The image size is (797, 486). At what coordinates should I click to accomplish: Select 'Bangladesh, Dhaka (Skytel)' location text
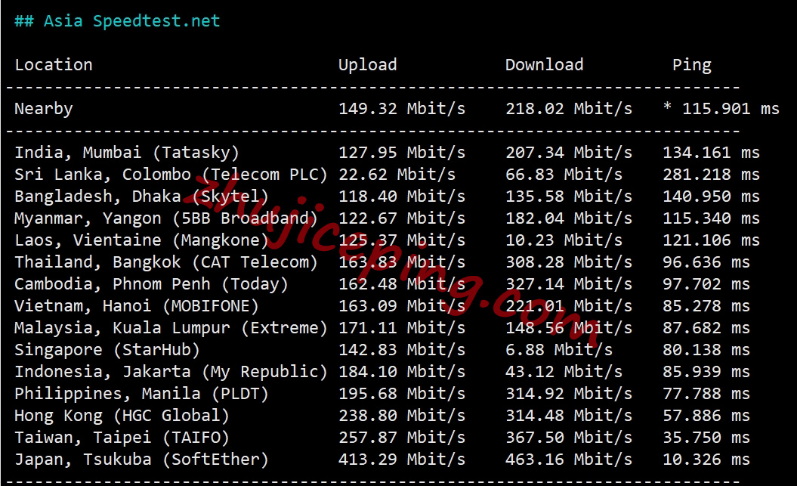tap(141, 197)
